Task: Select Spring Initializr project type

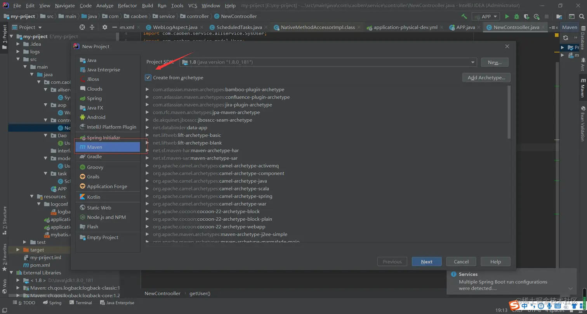Action: pos(108,137)
